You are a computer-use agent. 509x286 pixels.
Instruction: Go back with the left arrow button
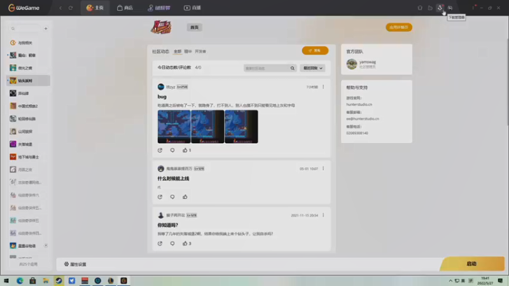coord(60,8)
